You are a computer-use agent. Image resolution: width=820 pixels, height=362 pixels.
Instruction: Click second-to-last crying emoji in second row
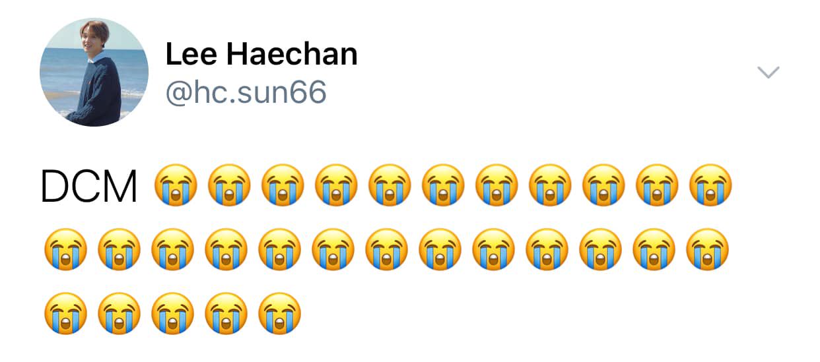pyautogui.click(x=654, y=249)
